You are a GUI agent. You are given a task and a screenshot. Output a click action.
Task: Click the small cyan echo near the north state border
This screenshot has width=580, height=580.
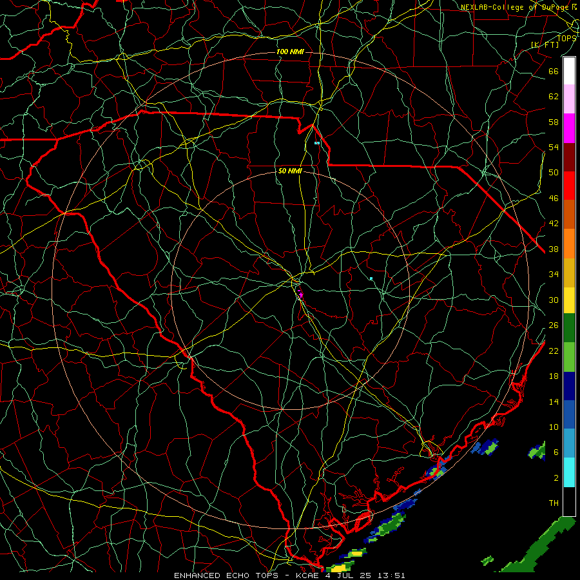coord(317,143)
